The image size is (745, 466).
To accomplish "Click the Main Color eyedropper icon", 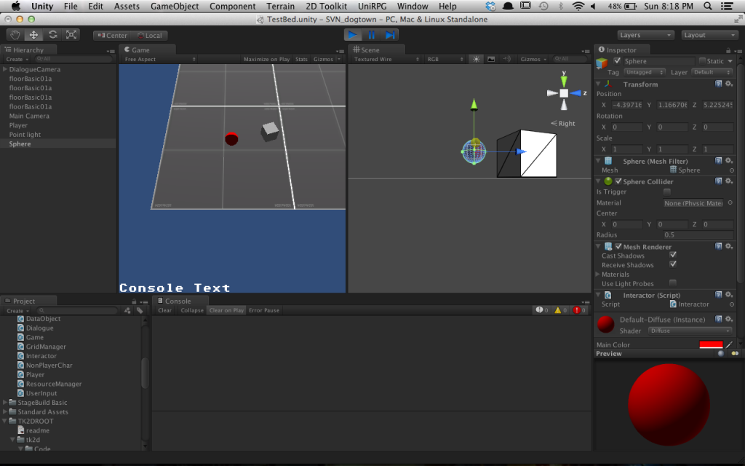I will [729, 344].
